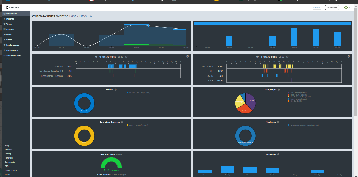The width and height of the screenshot is (358, 177).
Task: Click the Saturday bar in Weekdays chart
Action: tap(317, 171)
